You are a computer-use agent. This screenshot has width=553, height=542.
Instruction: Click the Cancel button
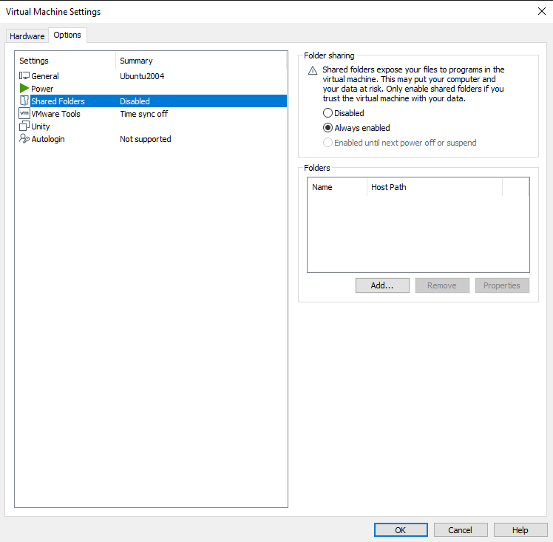[x=461, y=530]
